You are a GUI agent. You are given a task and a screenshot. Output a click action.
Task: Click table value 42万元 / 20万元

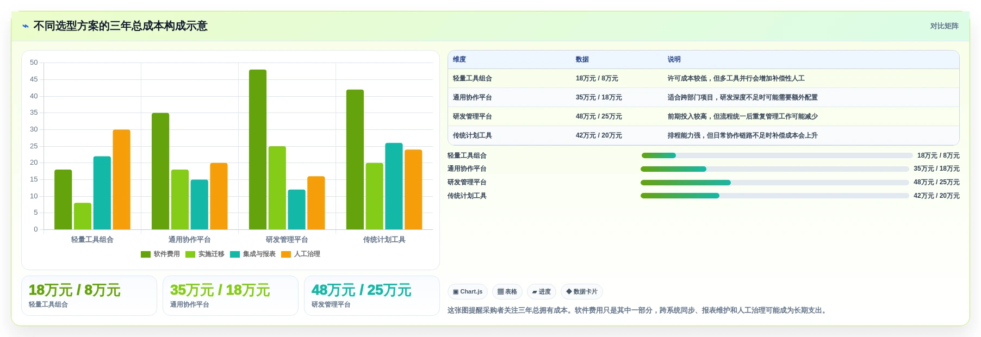click(599, 135)
